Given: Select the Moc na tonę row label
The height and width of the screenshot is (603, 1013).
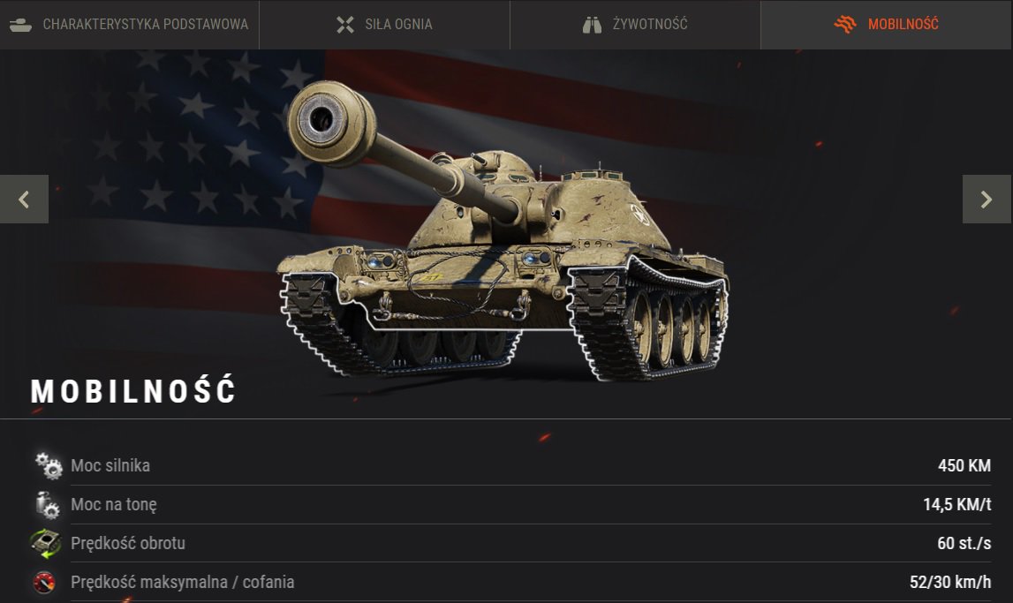Looking at the screenshot, I should 114,505.
